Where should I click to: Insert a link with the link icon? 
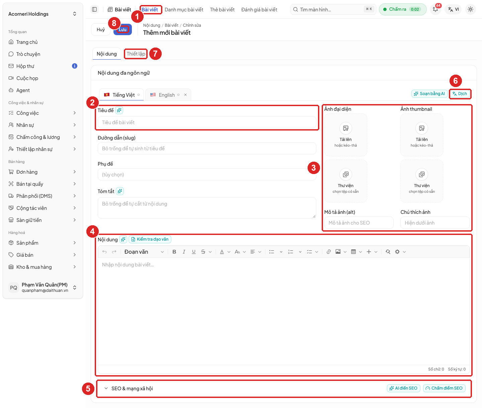click(328, 252)
